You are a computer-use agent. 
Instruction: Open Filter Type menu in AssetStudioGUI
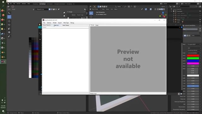(x=66, y=23)
